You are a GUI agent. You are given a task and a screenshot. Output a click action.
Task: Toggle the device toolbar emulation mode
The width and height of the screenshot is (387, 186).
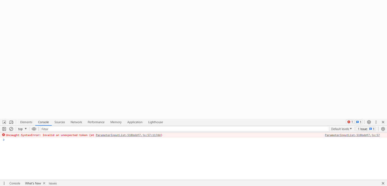click(11, 122)
